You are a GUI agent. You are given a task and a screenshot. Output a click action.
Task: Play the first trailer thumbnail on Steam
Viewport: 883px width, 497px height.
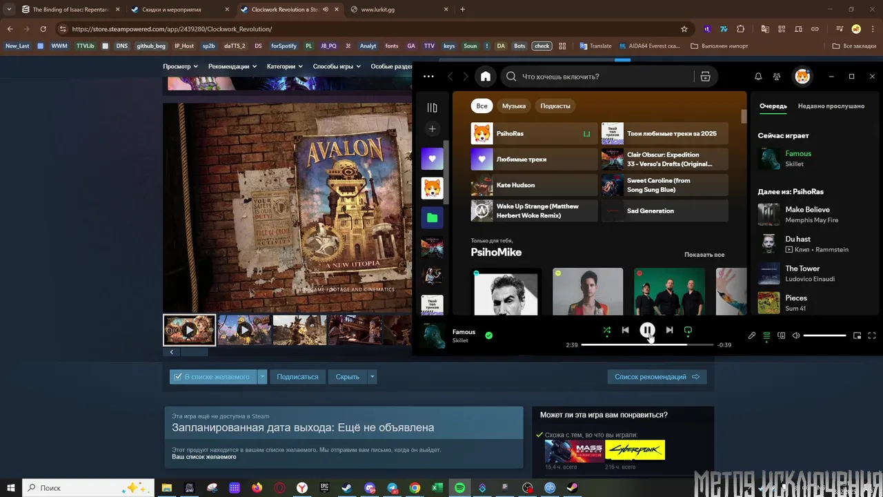click(x=189, y=330)
